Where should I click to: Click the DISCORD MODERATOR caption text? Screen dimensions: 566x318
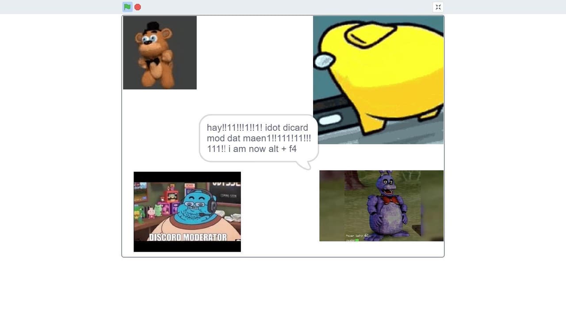click(x=187, y=237)
